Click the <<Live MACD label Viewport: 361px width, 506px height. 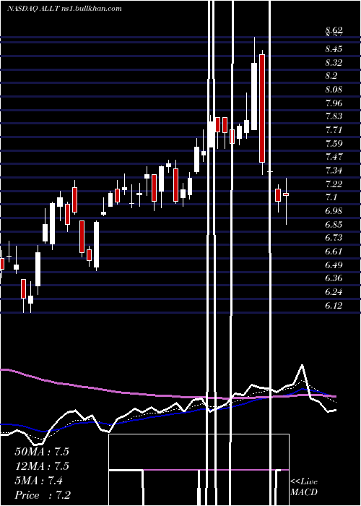pyautogui.click(x=304, y=486)
